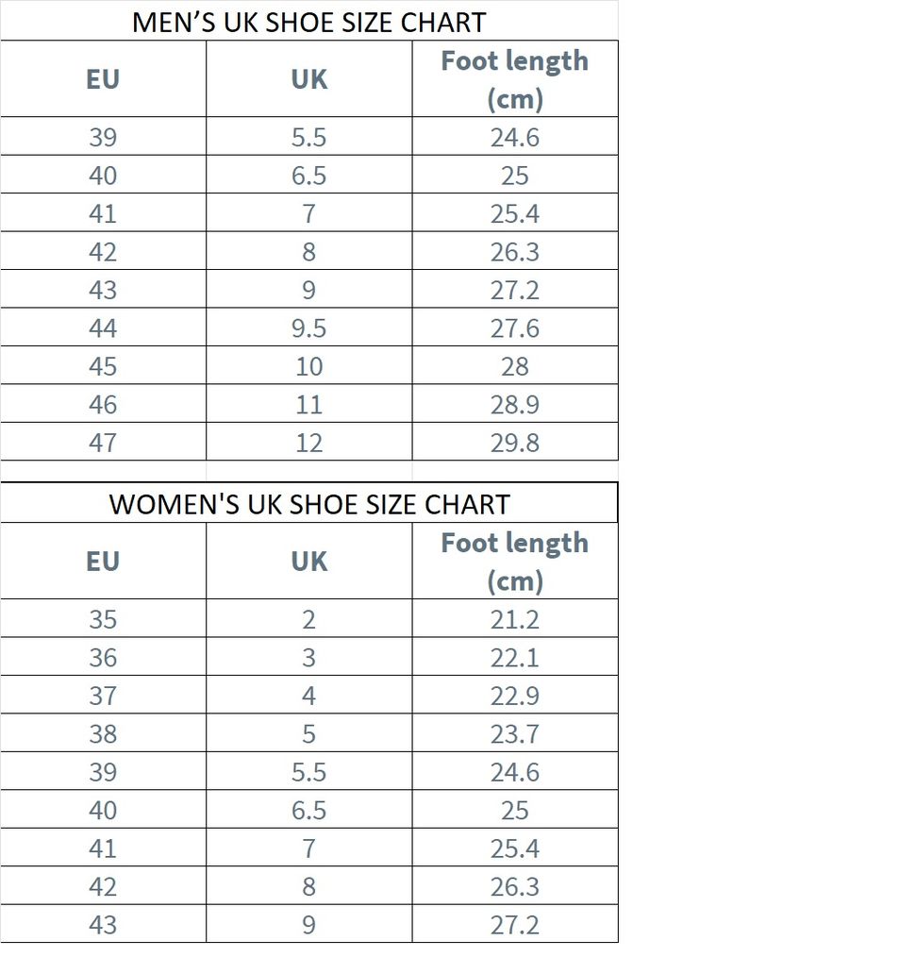
Task: Select women's UK size 3 cell
Action: click(309, 657)
